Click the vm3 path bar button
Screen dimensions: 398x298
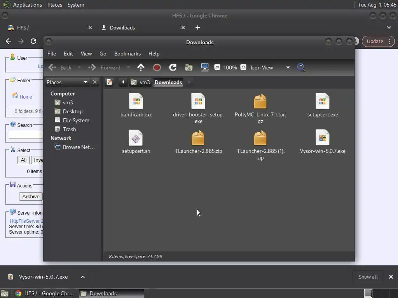pyautogui.click(x=140, y=82)
